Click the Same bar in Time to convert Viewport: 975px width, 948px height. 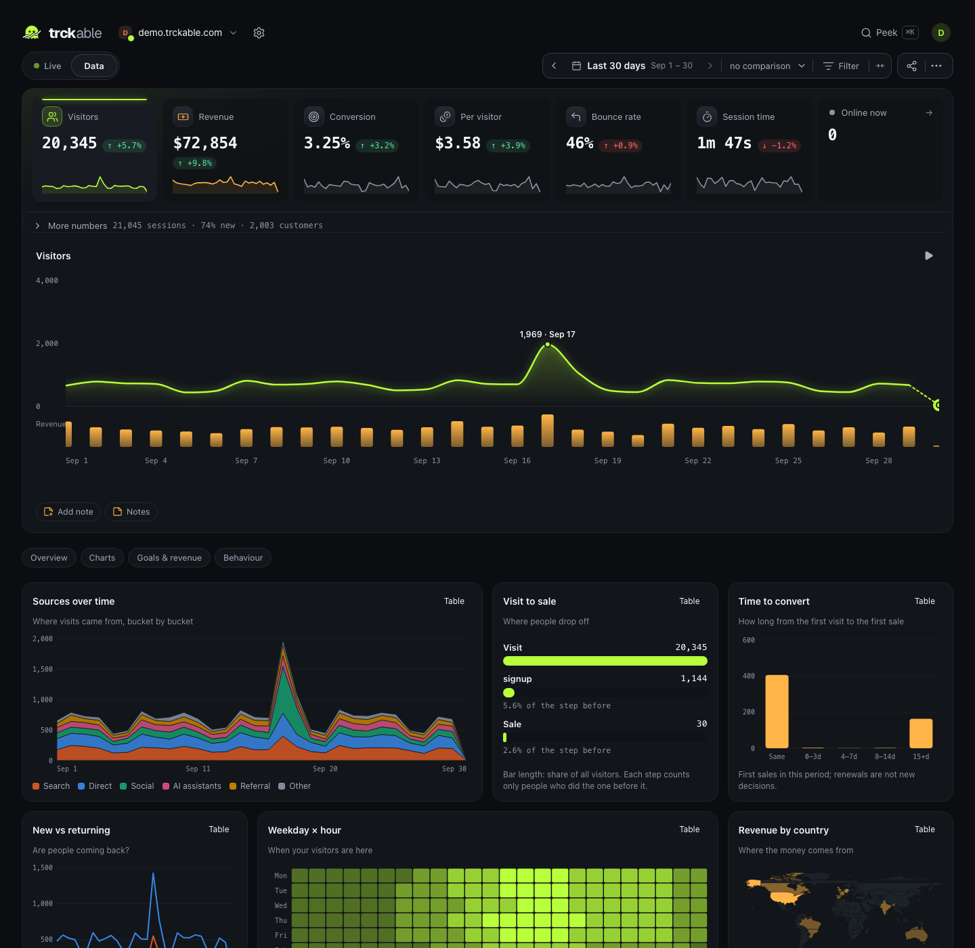click(777, 712)
